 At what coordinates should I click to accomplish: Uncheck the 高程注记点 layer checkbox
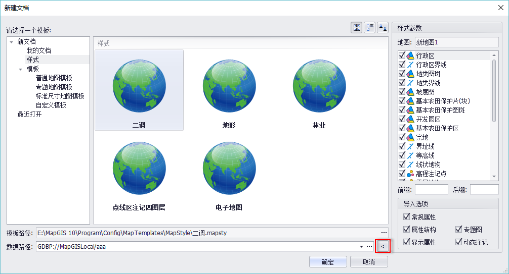402,173
